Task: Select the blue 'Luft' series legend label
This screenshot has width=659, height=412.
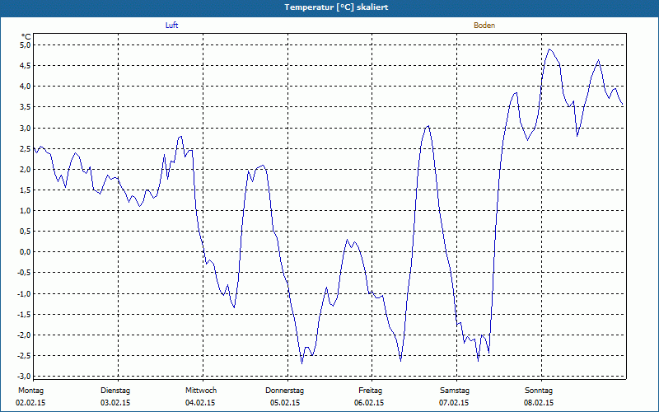Action: click(171, 26)
